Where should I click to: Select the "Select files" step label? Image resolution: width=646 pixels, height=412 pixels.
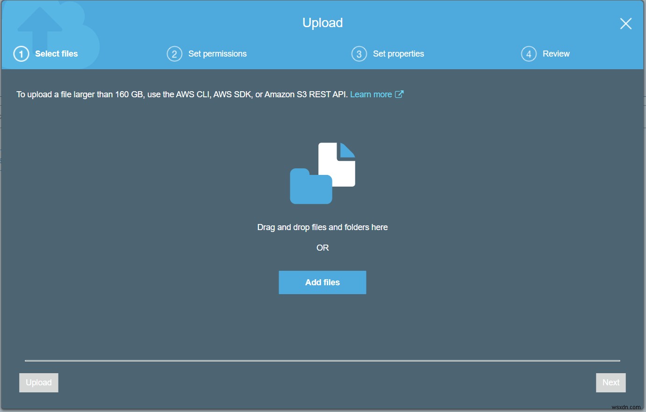pos(56,54)
